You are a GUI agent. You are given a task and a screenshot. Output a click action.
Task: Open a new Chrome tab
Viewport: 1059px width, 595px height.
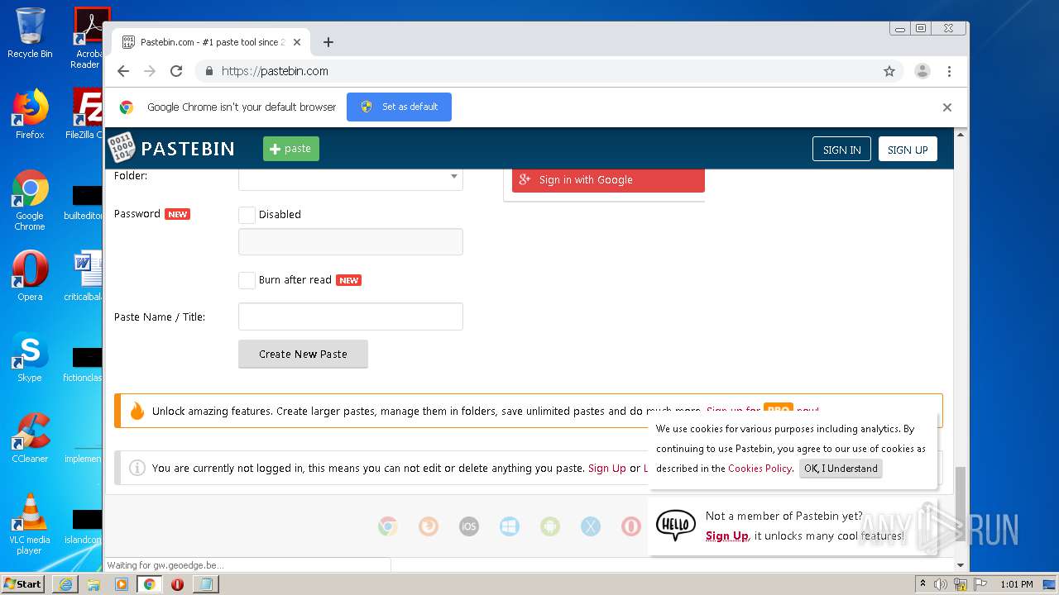328,42
